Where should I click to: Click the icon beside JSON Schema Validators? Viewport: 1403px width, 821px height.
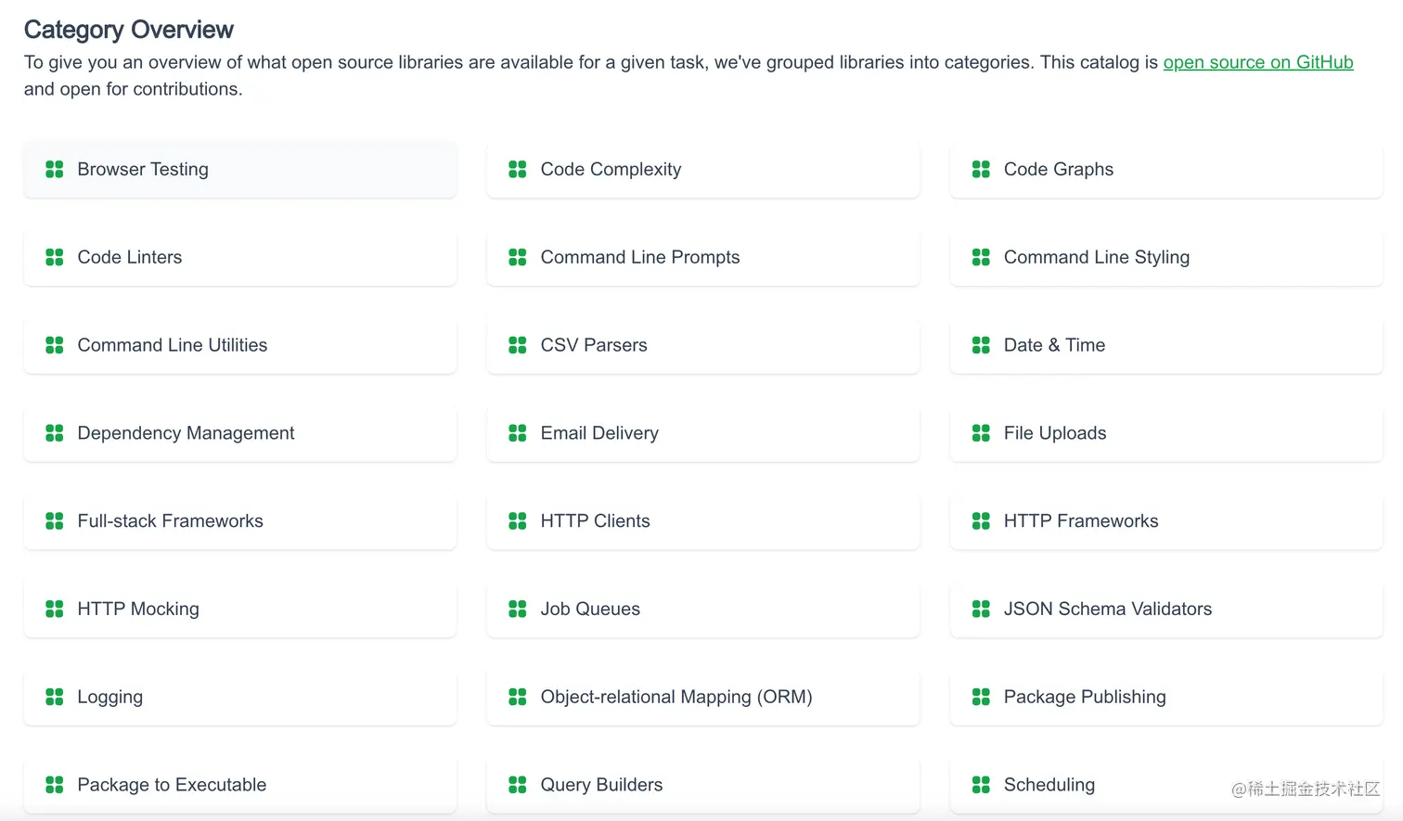[981, 609]
